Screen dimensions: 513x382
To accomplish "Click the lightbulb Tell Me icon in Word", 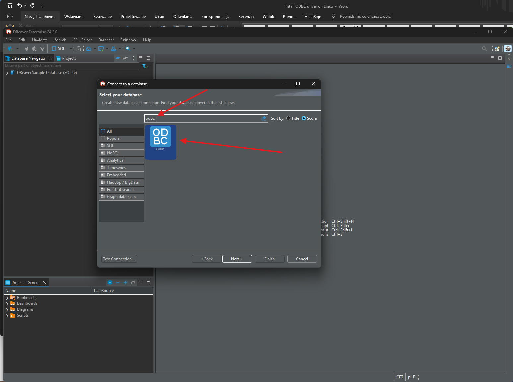I will coord(333,16).
